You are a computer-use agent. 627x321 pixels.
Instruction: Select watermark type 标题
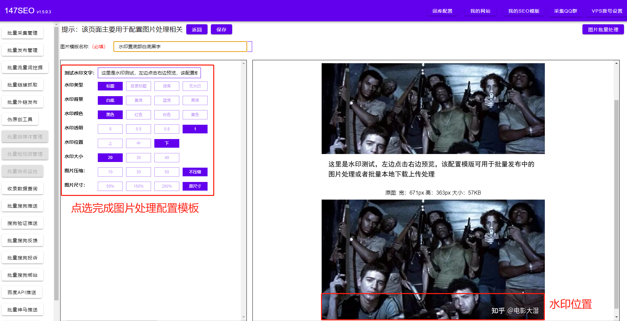pyautogui.click(x=110, y=86)
